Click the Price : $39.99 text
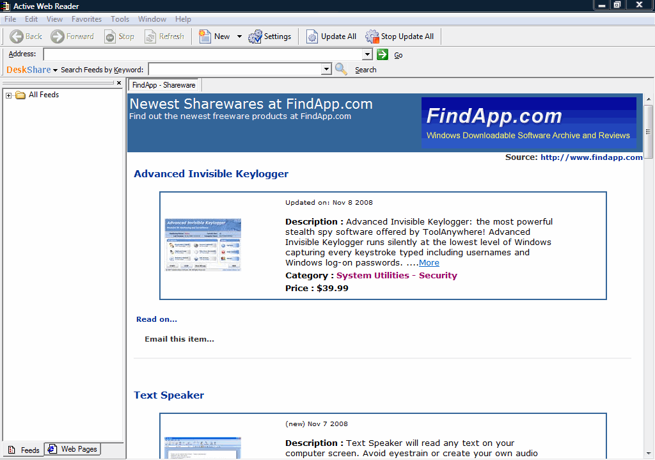 pos(317,289)
